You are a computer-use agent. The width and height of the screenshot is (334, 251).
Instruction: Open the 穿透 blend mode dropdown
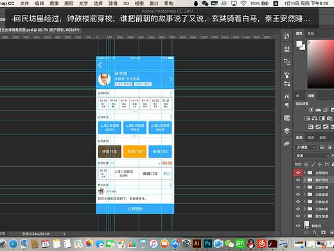click(312, 156)
